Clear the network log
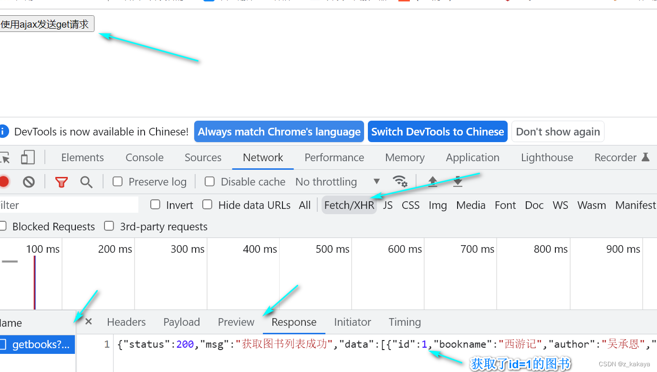 coord(29,182)
